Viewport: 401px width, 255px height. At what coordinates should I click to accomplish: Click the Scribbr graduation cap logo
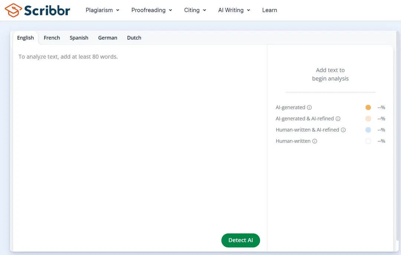pyautogui.click(x=13, y=10)
